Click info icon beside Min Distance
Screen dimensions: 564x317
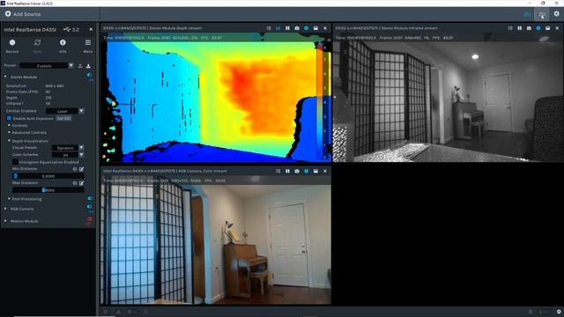(x=75, y=169)
